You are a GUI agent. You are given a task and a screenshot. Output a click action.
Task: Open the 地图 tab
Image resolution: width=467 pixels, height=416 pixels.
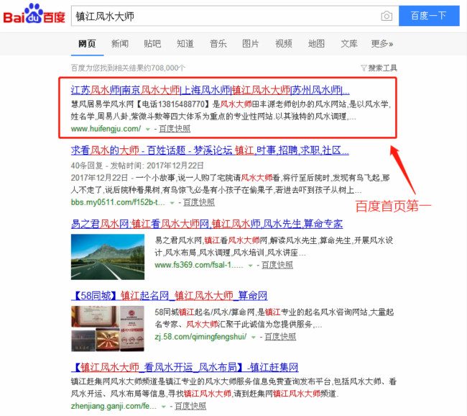(x=316, y=44)
